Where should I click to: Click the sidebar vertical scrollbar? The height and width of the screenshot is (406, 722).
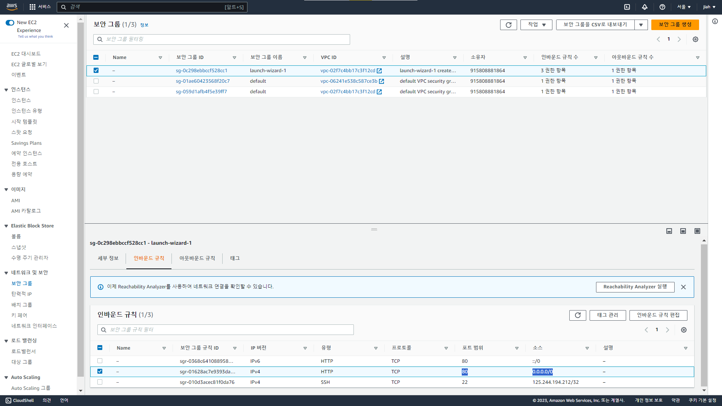click(80, 199)
